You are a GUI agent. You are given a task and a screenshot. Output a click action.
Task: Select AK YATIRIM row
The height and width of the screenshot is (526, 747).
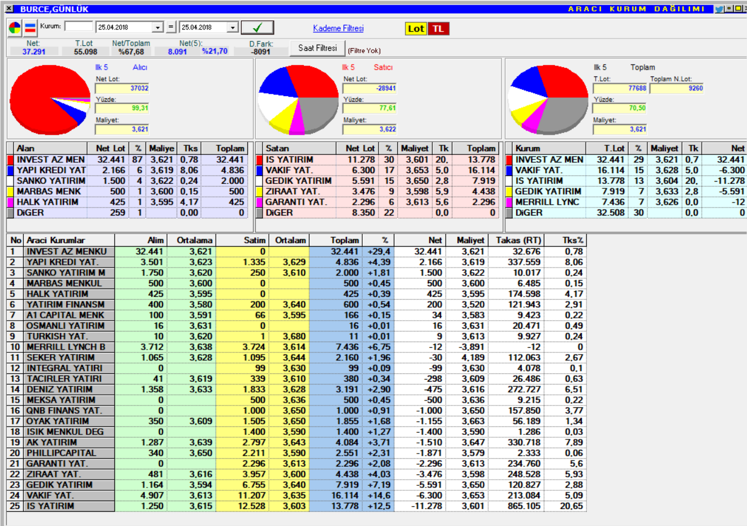(x=297, y=442)
